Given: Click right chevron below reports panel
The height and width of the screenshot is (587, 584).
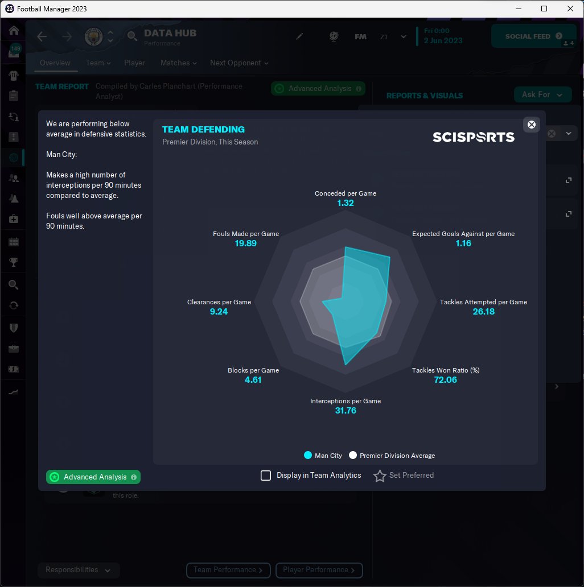Looking at the screenshot, I should pos(557,386).
